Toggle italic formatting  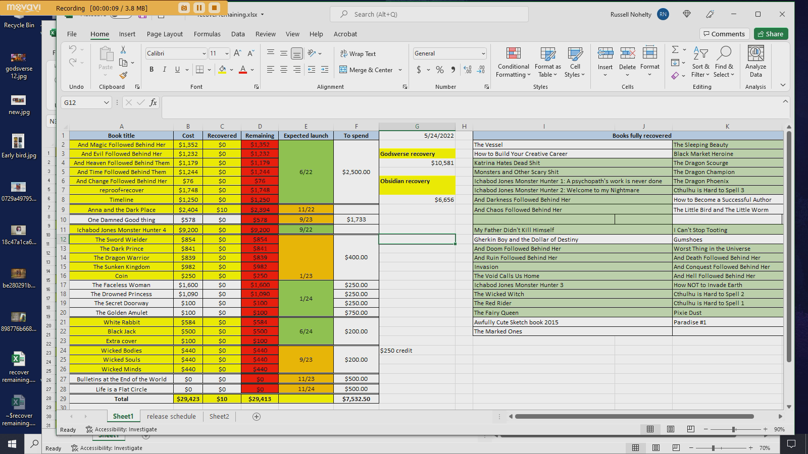[164, 70]
